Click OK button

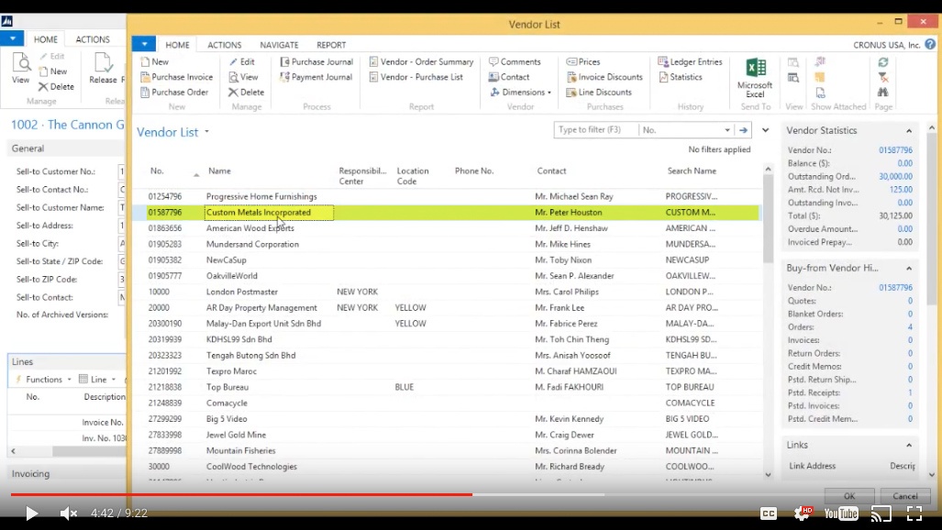pyautogui.click(x=848, y=496)
